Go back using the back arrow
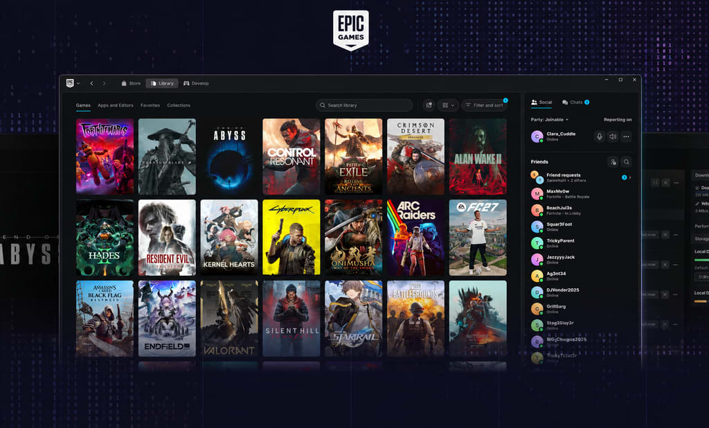 click(91, 83)
